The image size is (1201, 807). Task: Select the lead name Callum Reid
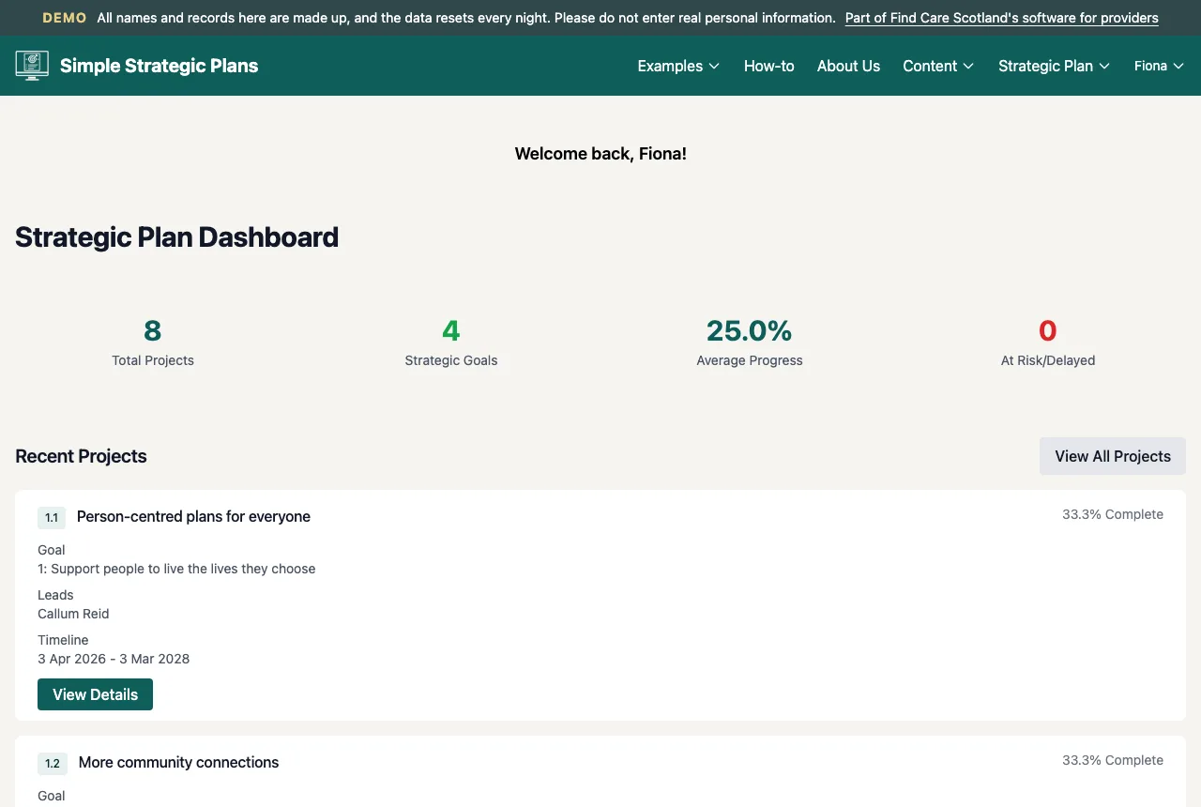tap(73, 614)
